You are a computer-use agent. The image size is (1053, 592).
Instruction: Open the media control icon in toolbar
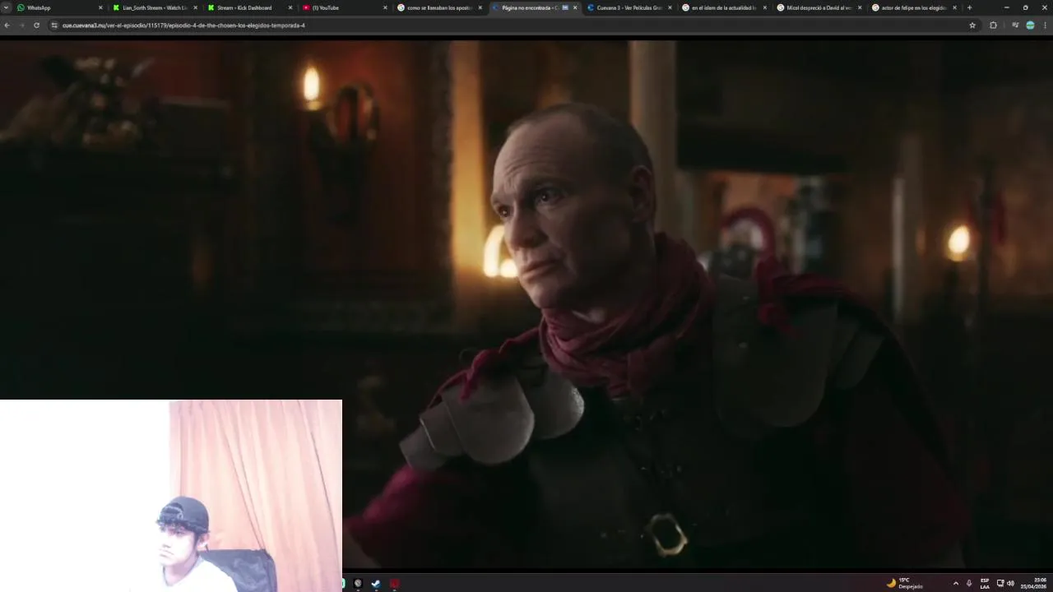tap(1015, 25)
